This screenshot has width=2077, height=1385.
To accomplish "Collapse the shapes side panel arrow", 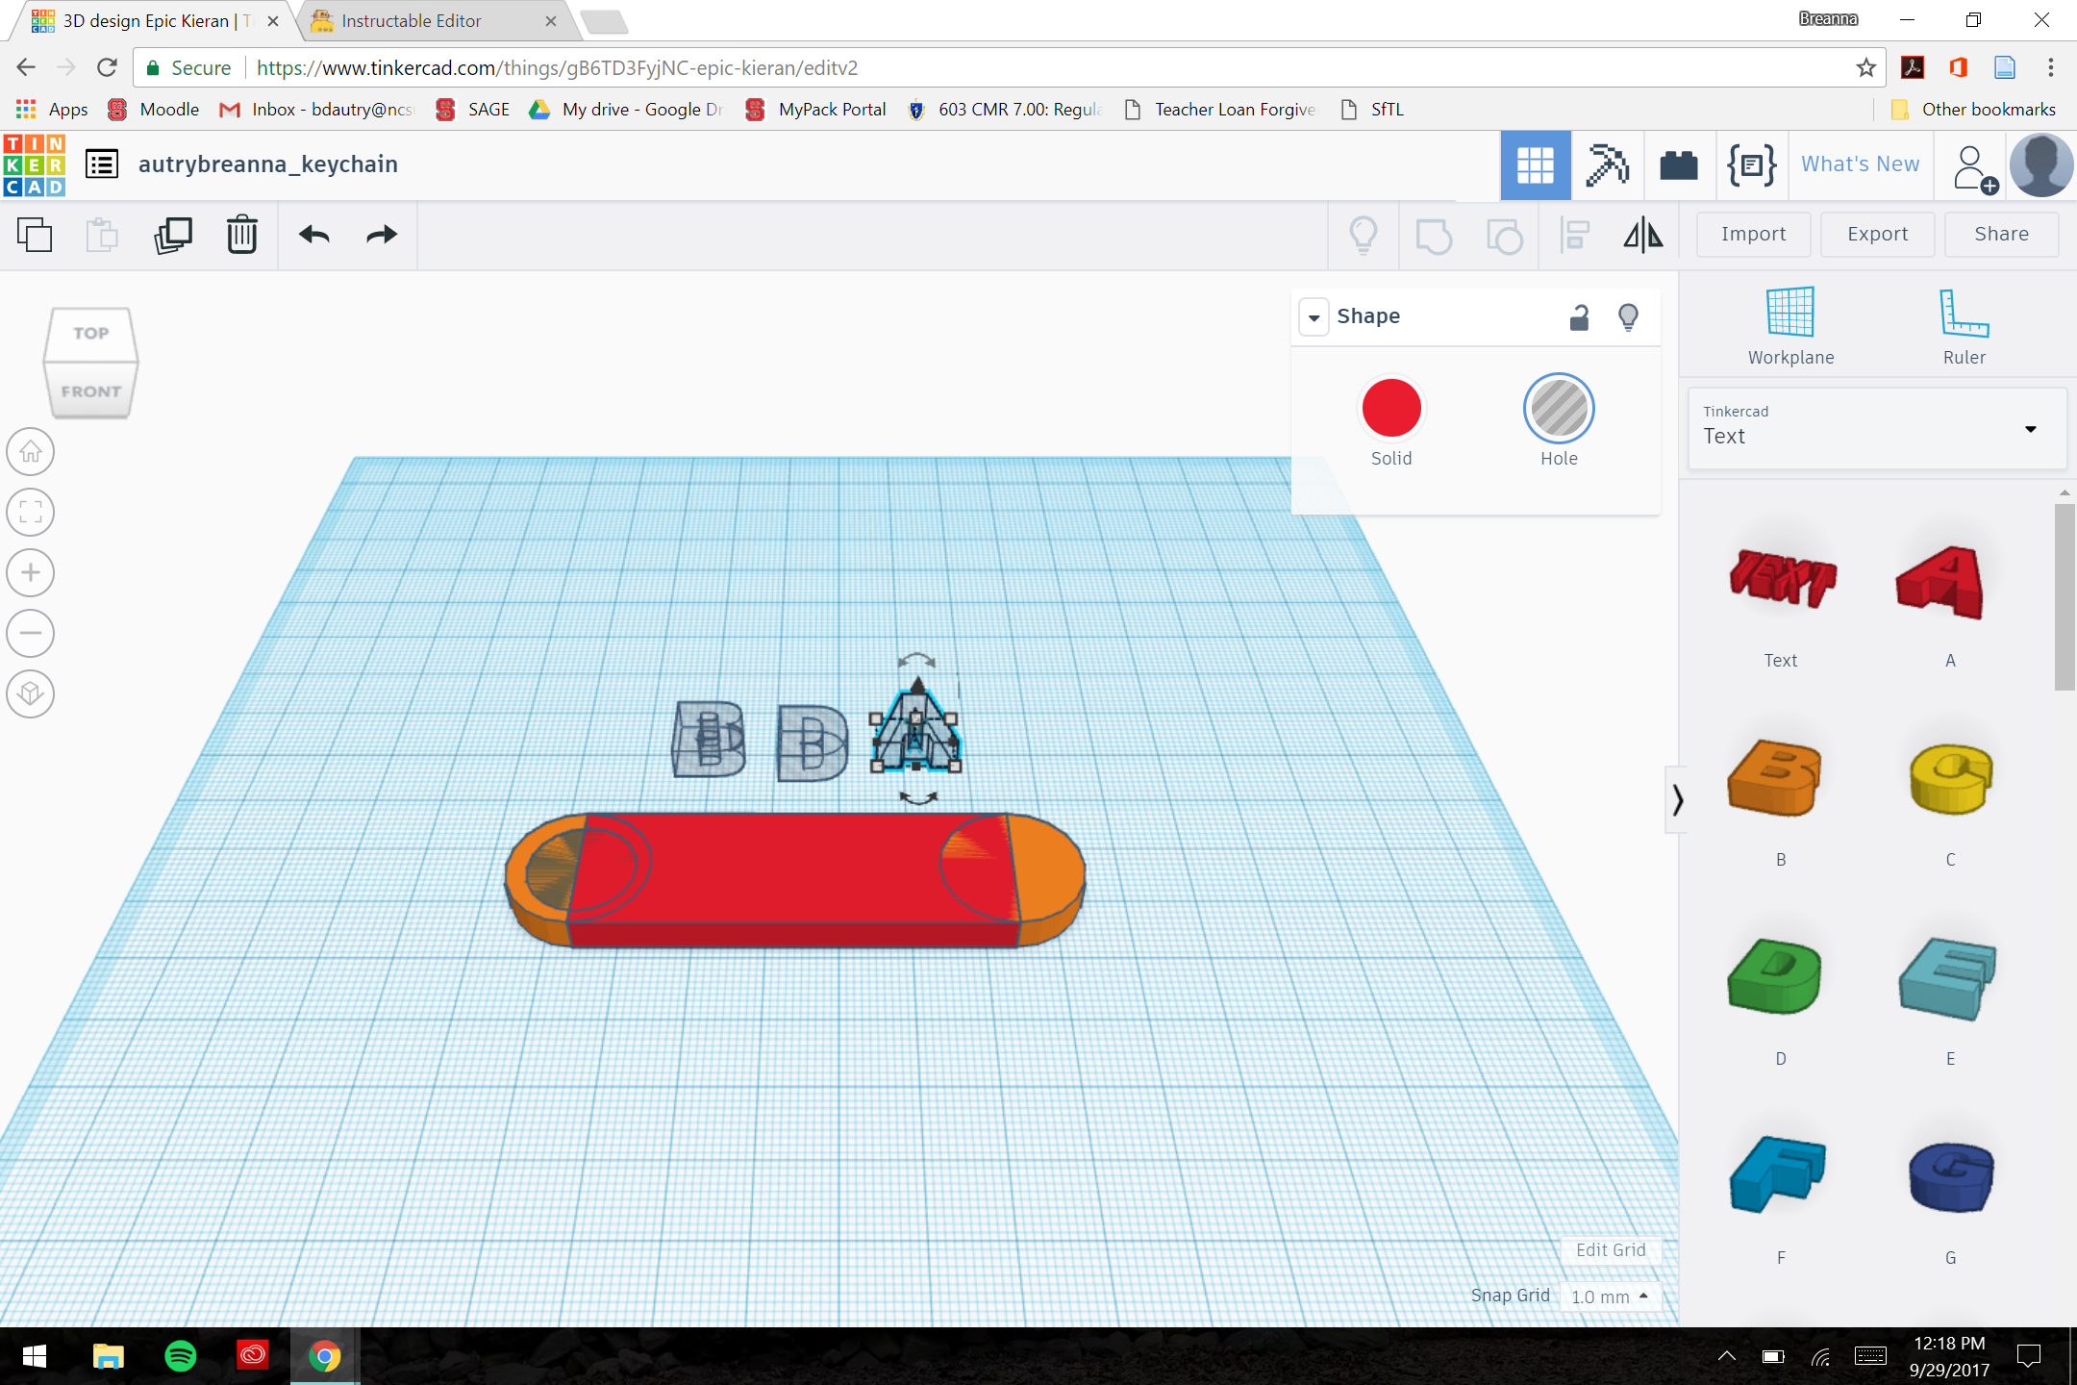I will [1678, 799].
